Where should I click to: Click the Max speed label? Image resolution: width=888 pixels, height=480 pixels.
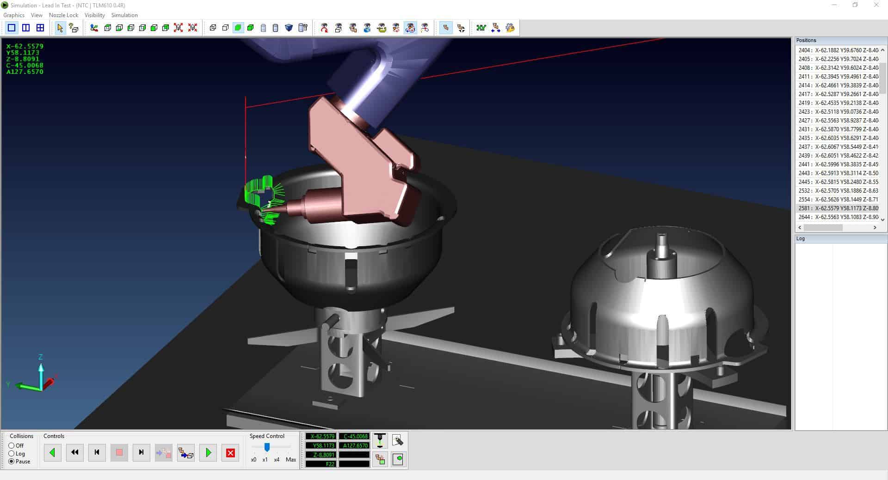point(291,460)
